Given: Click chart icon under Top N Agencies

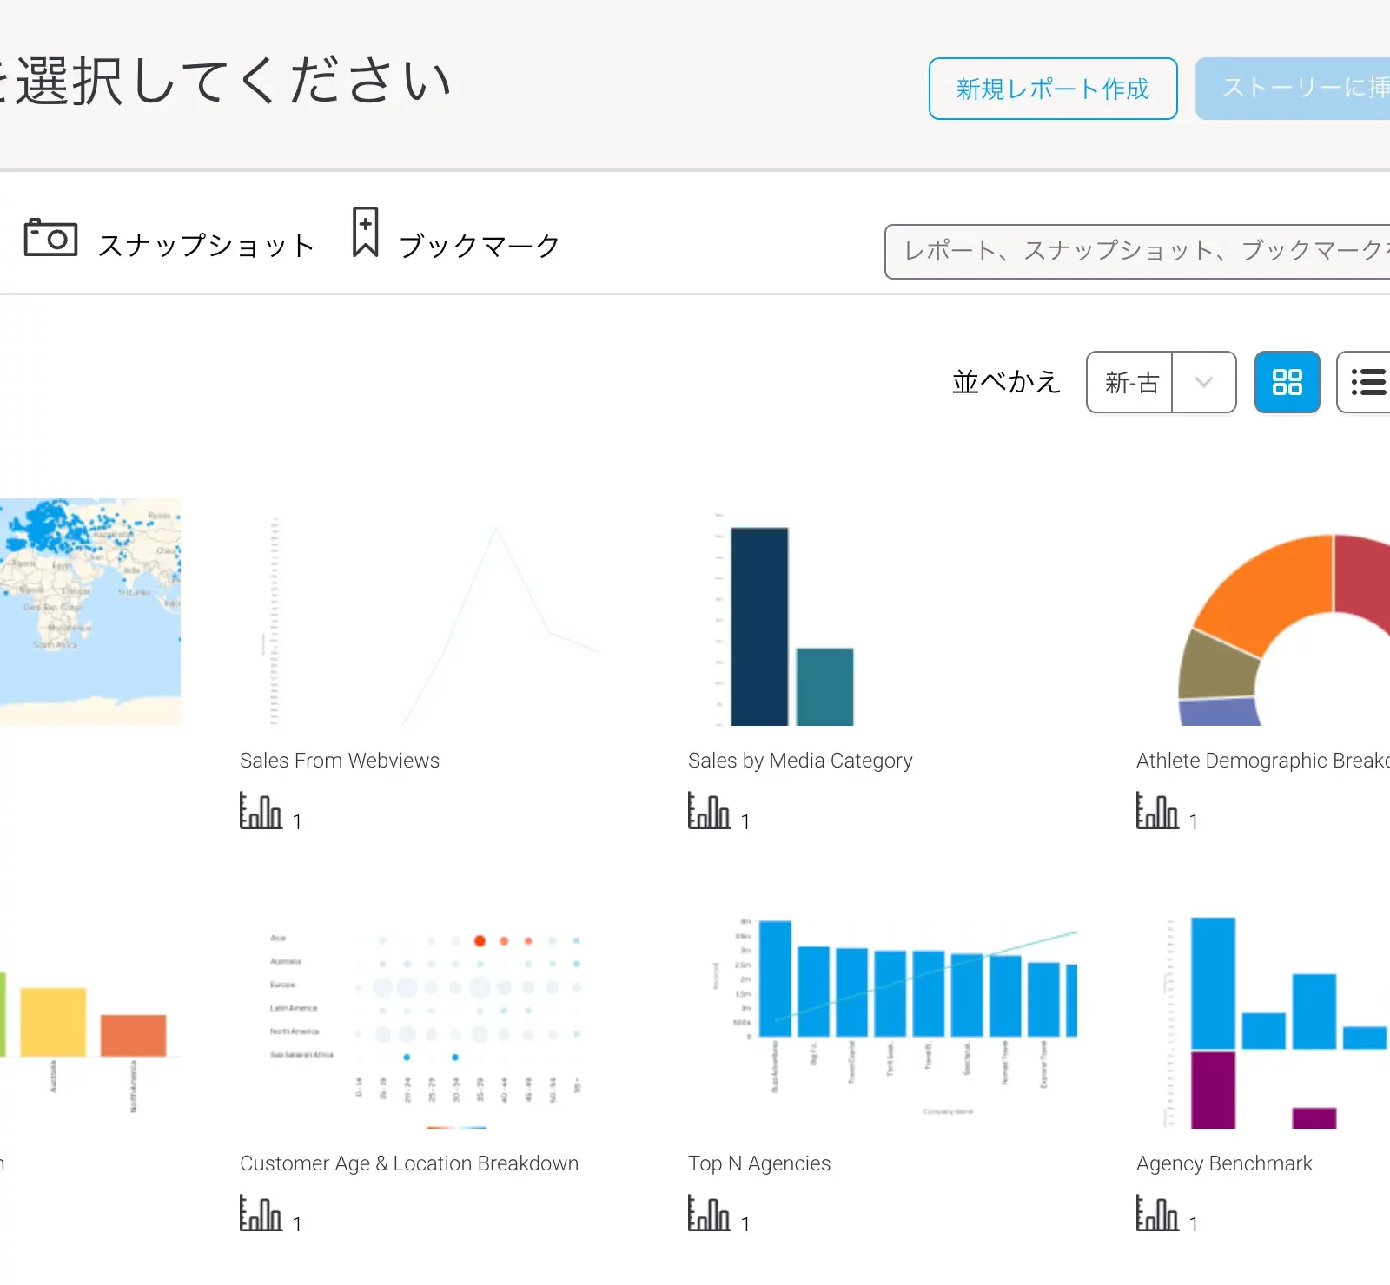Looking at the screenshot, I should point(709,1214).
